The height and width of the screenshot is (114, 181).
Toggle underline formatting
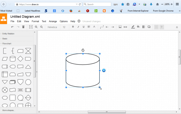83,27
